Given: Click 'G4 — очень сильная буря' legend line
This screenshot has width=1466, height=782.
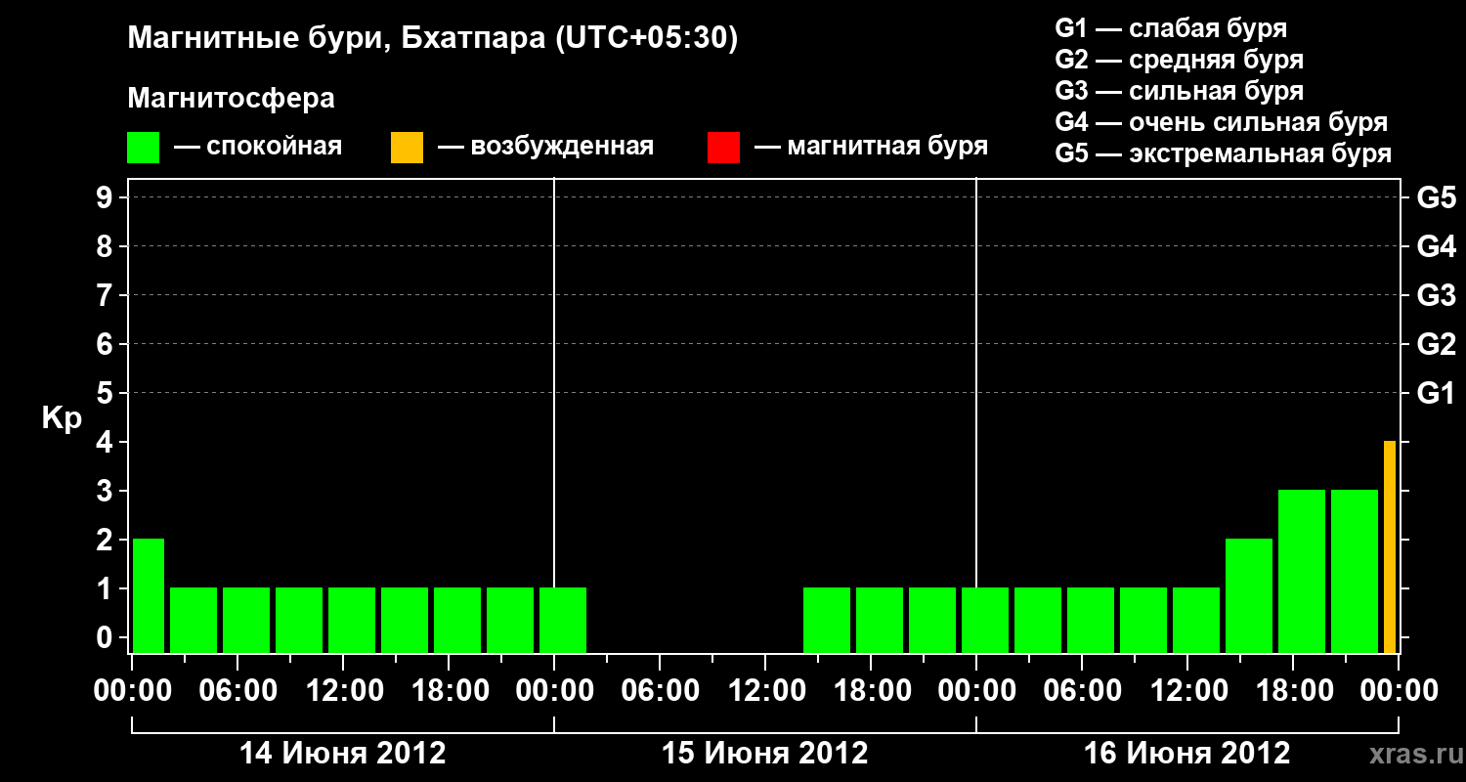Looking at the screenshot, I should 1222,122.
